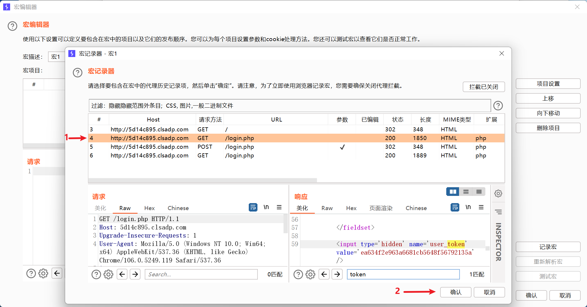This screenshot has height=307, width=587.
Task: Click 删除项目 button
Action: tap(548, 128)
